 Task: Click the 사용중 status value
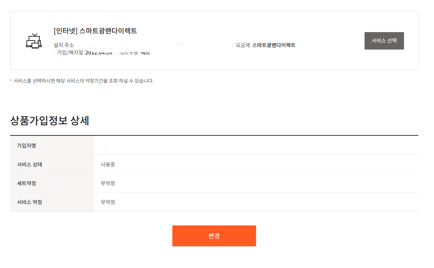(108, 164)
